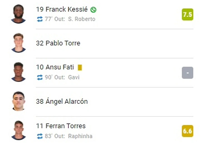Click the 6.6 rating badge for Ferran Torres
Image resolution: width=203 pixels, height=143 pixels.
click(x=187, y=131)
